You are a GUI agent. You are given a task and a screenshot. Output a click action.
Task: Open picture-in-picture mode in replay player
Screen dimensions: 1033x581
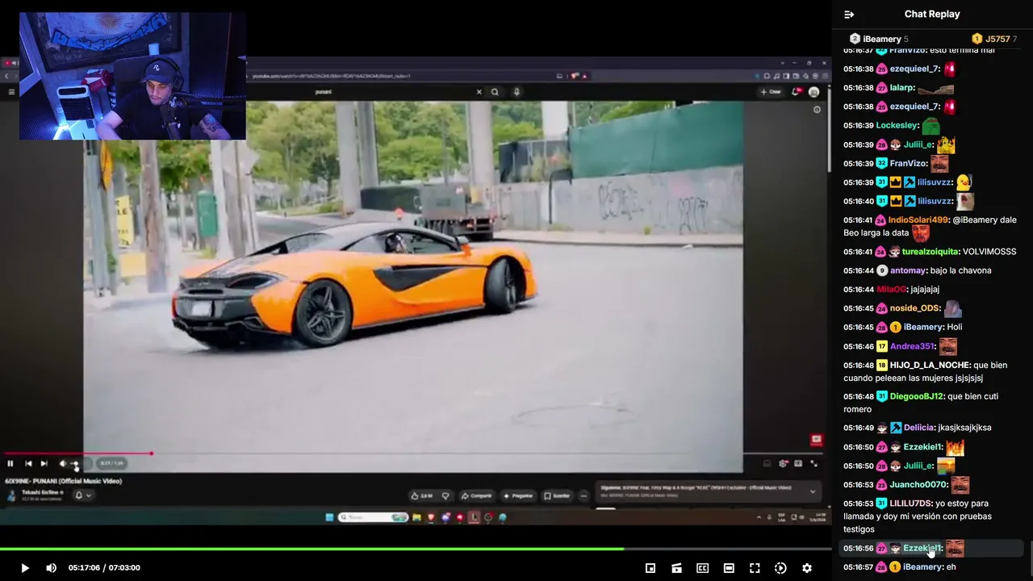650,568
